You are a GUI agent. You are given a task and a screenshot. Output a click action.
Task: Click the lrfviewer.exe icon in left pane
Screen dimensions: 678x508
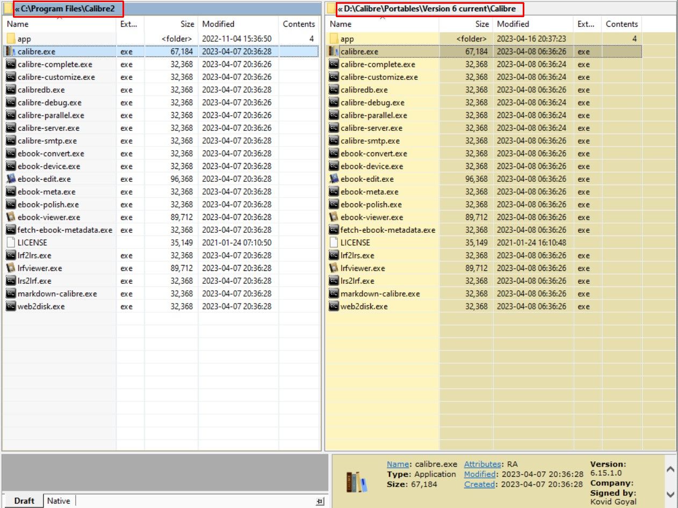pyautogui.click(x=11, y=268)
